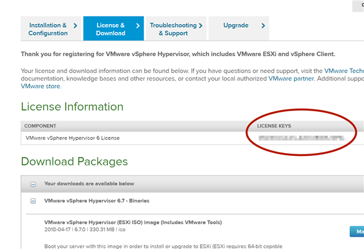364x249 pixels.
Task: Click the '2018-04-17 | 6.7.0 | 330.31 MB | iso' details
Action: pyautogui.click(x=85, y=230)
